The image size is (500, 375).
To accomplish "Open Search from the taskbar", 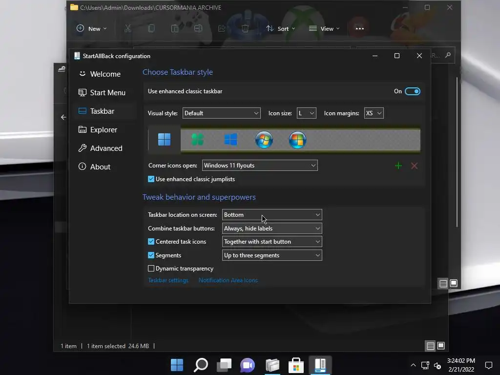I will (201, 365).
